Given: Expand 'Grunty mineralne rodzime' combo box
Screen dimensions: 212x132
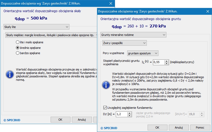Looking at the screenshot, I should 133,35.
